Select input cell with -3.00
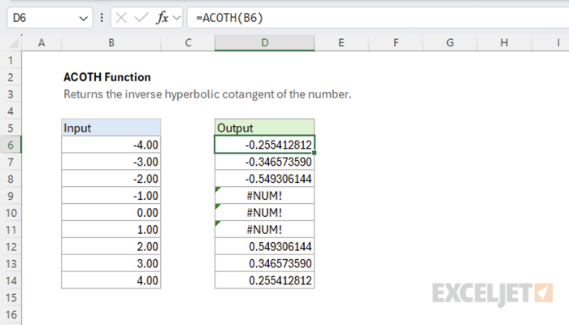 [111, 162]
